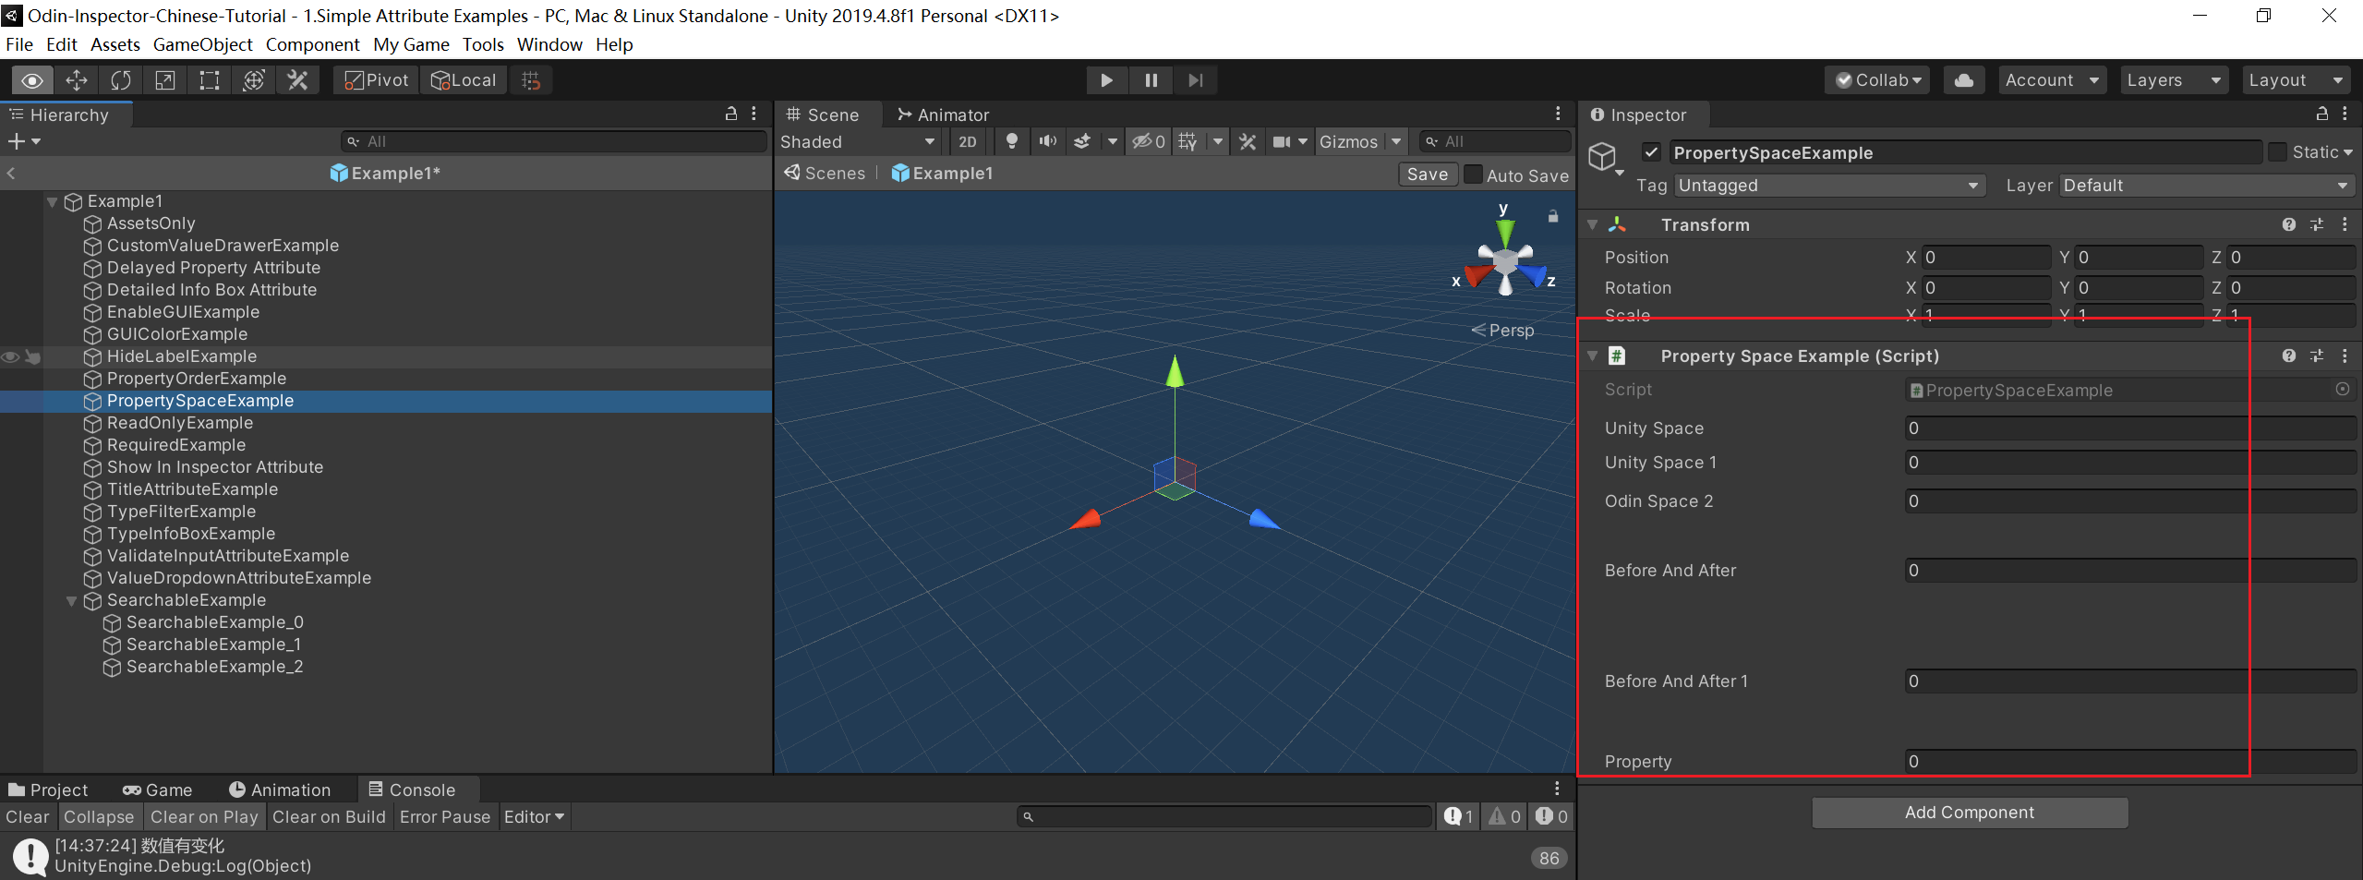Open the Layers dropdown
This screenshot has height=880, width=2363.
tap(2174, 80)
